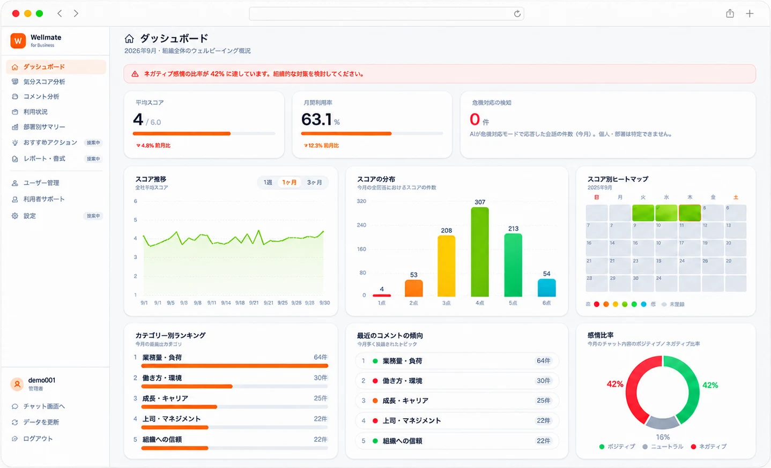Click the ニュートラル legend gray dot

click(x=645, y=447)
